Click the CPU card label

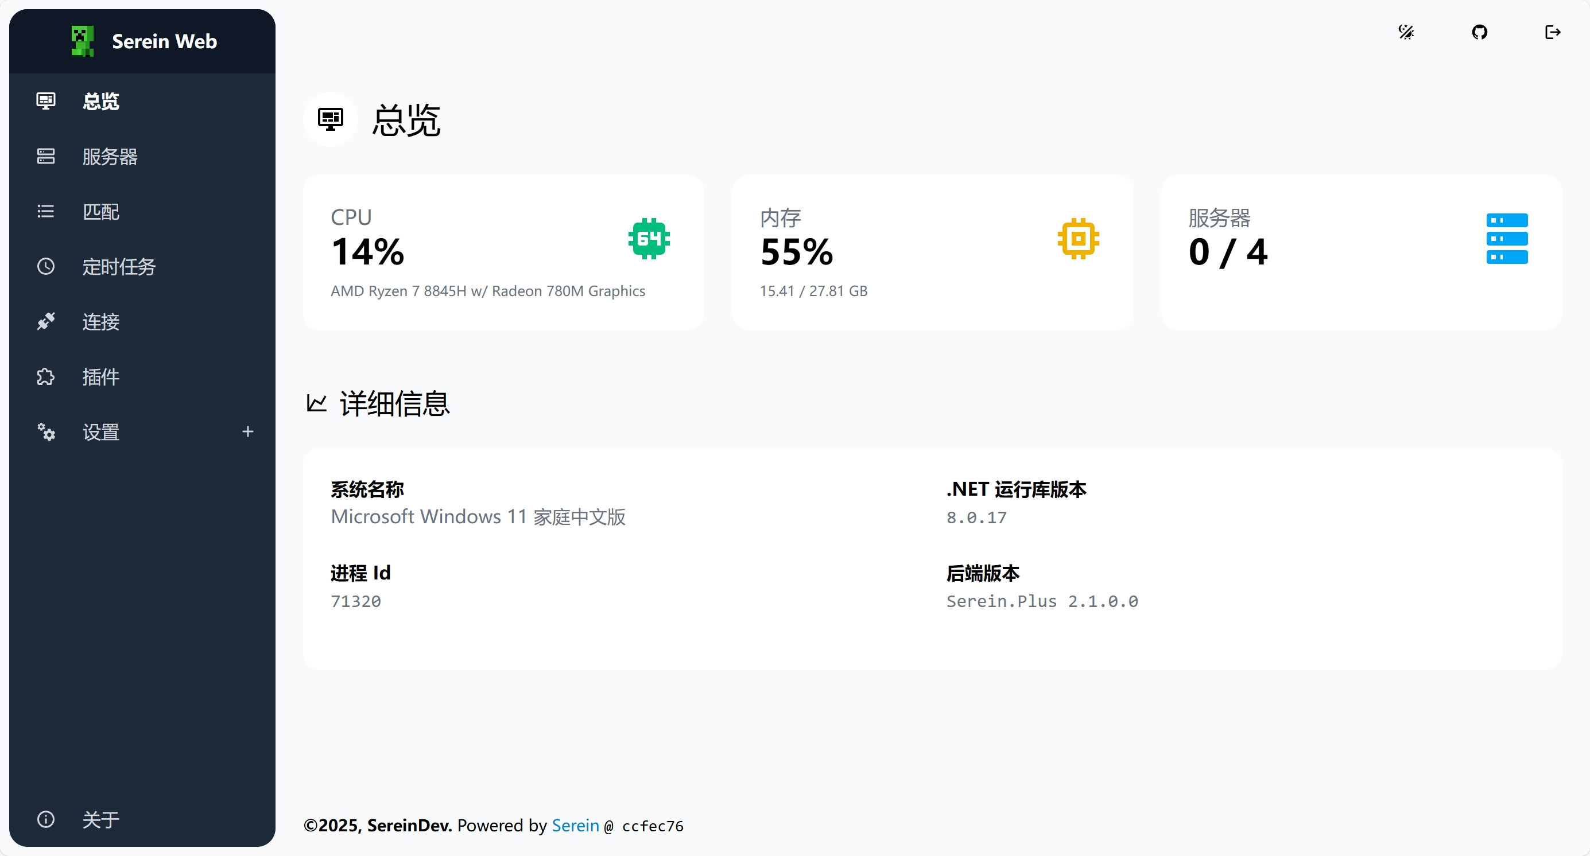tap(351, 216)
